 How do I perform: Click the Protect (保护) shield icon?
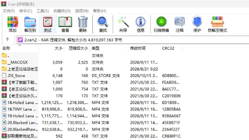[197, 24]
